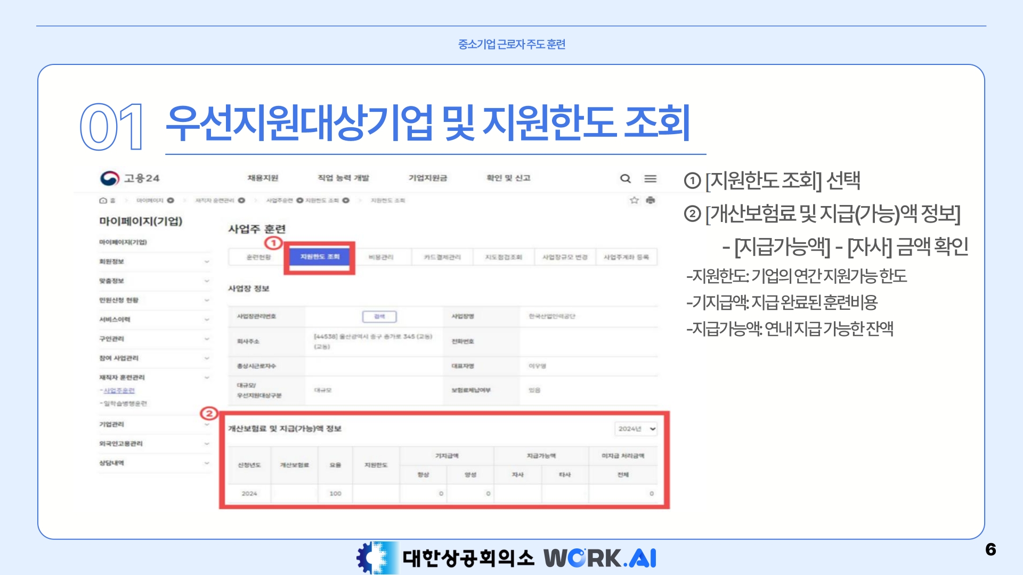
Task: Click the 고용24 logo icon
Action: pyautogui.click(x=110, y=178)
